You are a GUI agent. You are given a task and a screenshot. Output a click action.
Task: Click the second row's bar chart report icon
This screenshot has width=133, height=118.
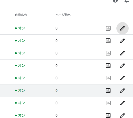pos(108,41)
